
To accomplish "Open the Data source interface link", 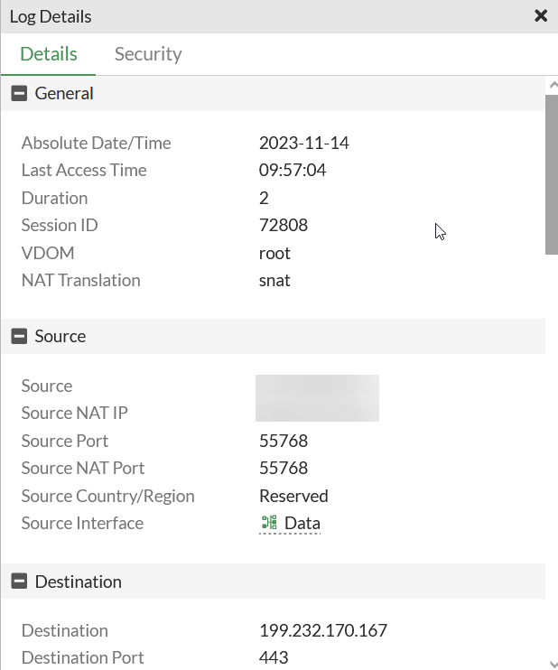I will tap(302, 523).
